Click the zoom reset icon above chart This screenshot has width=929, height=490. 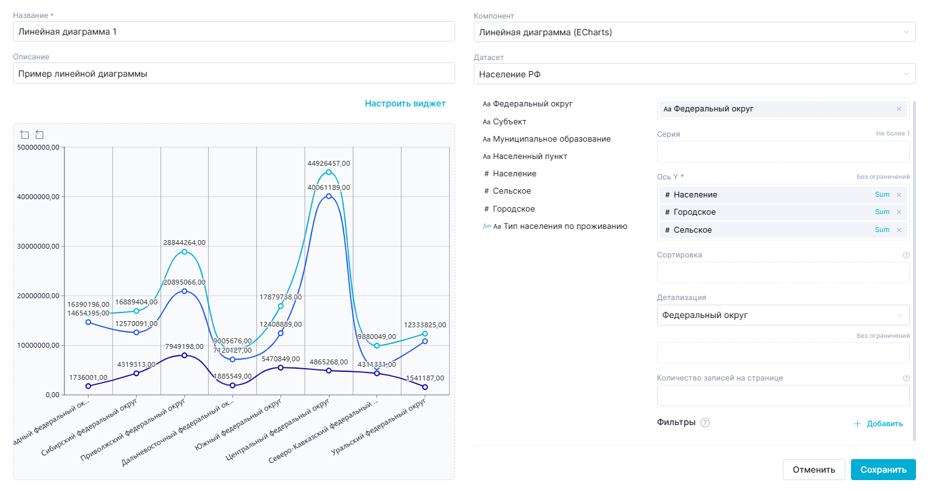pos(40,134)
